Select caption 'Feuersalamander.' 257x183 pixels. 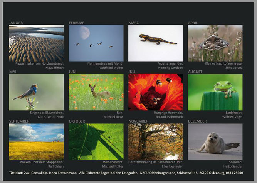click(x=170, y=63)
